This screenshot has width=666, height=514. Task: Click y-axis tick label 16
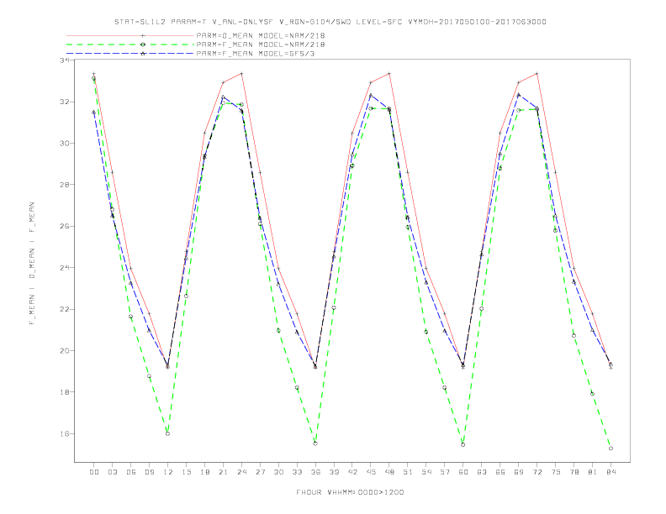pyautogui.click(x=65, y=434)
